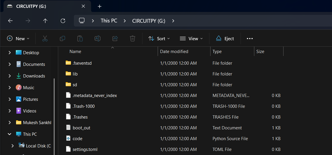
Task: Click the navigation pane vertical scrollbar
Action: point(54,116)
